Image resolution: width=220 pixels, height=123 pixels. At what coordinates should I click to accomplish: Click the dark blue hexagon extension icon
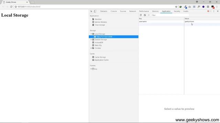pyautogui.click(x=203, y=7)
